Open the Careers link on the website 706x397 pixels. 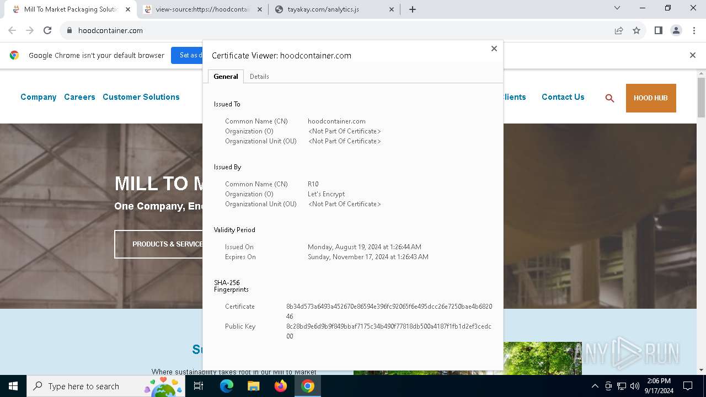[79, 97]
